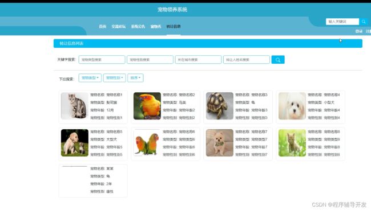Image resolution: width=371 pixels, height=210 pixels.
Task: Open the kitten in grass photo for 宠物名称8
Action: pos(292,143)
